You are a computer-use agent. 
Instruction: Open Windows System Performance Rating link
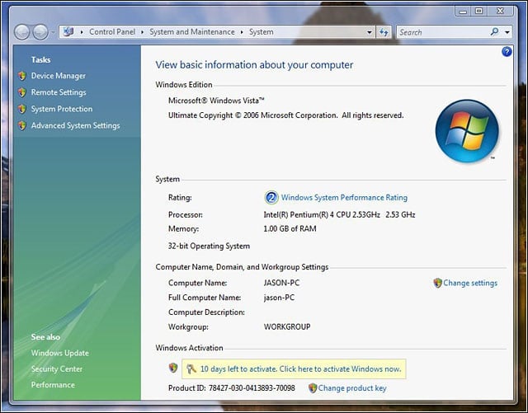pos(344,198)
